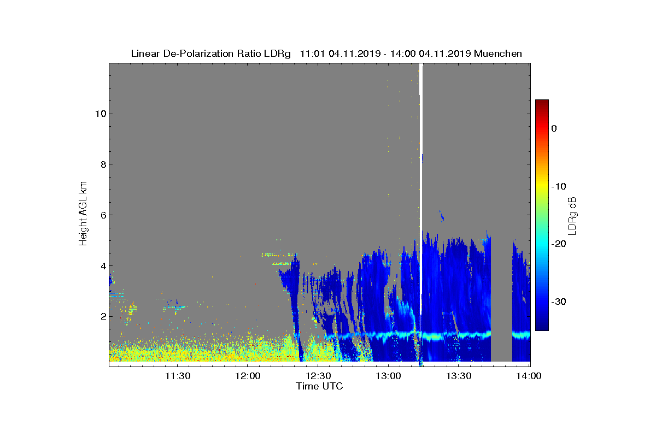
Task: Click the '13:30' time tick label
Action: [x=459, y=376]
